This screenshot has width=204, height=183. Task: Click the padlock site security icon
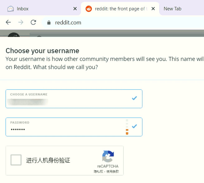49,23
